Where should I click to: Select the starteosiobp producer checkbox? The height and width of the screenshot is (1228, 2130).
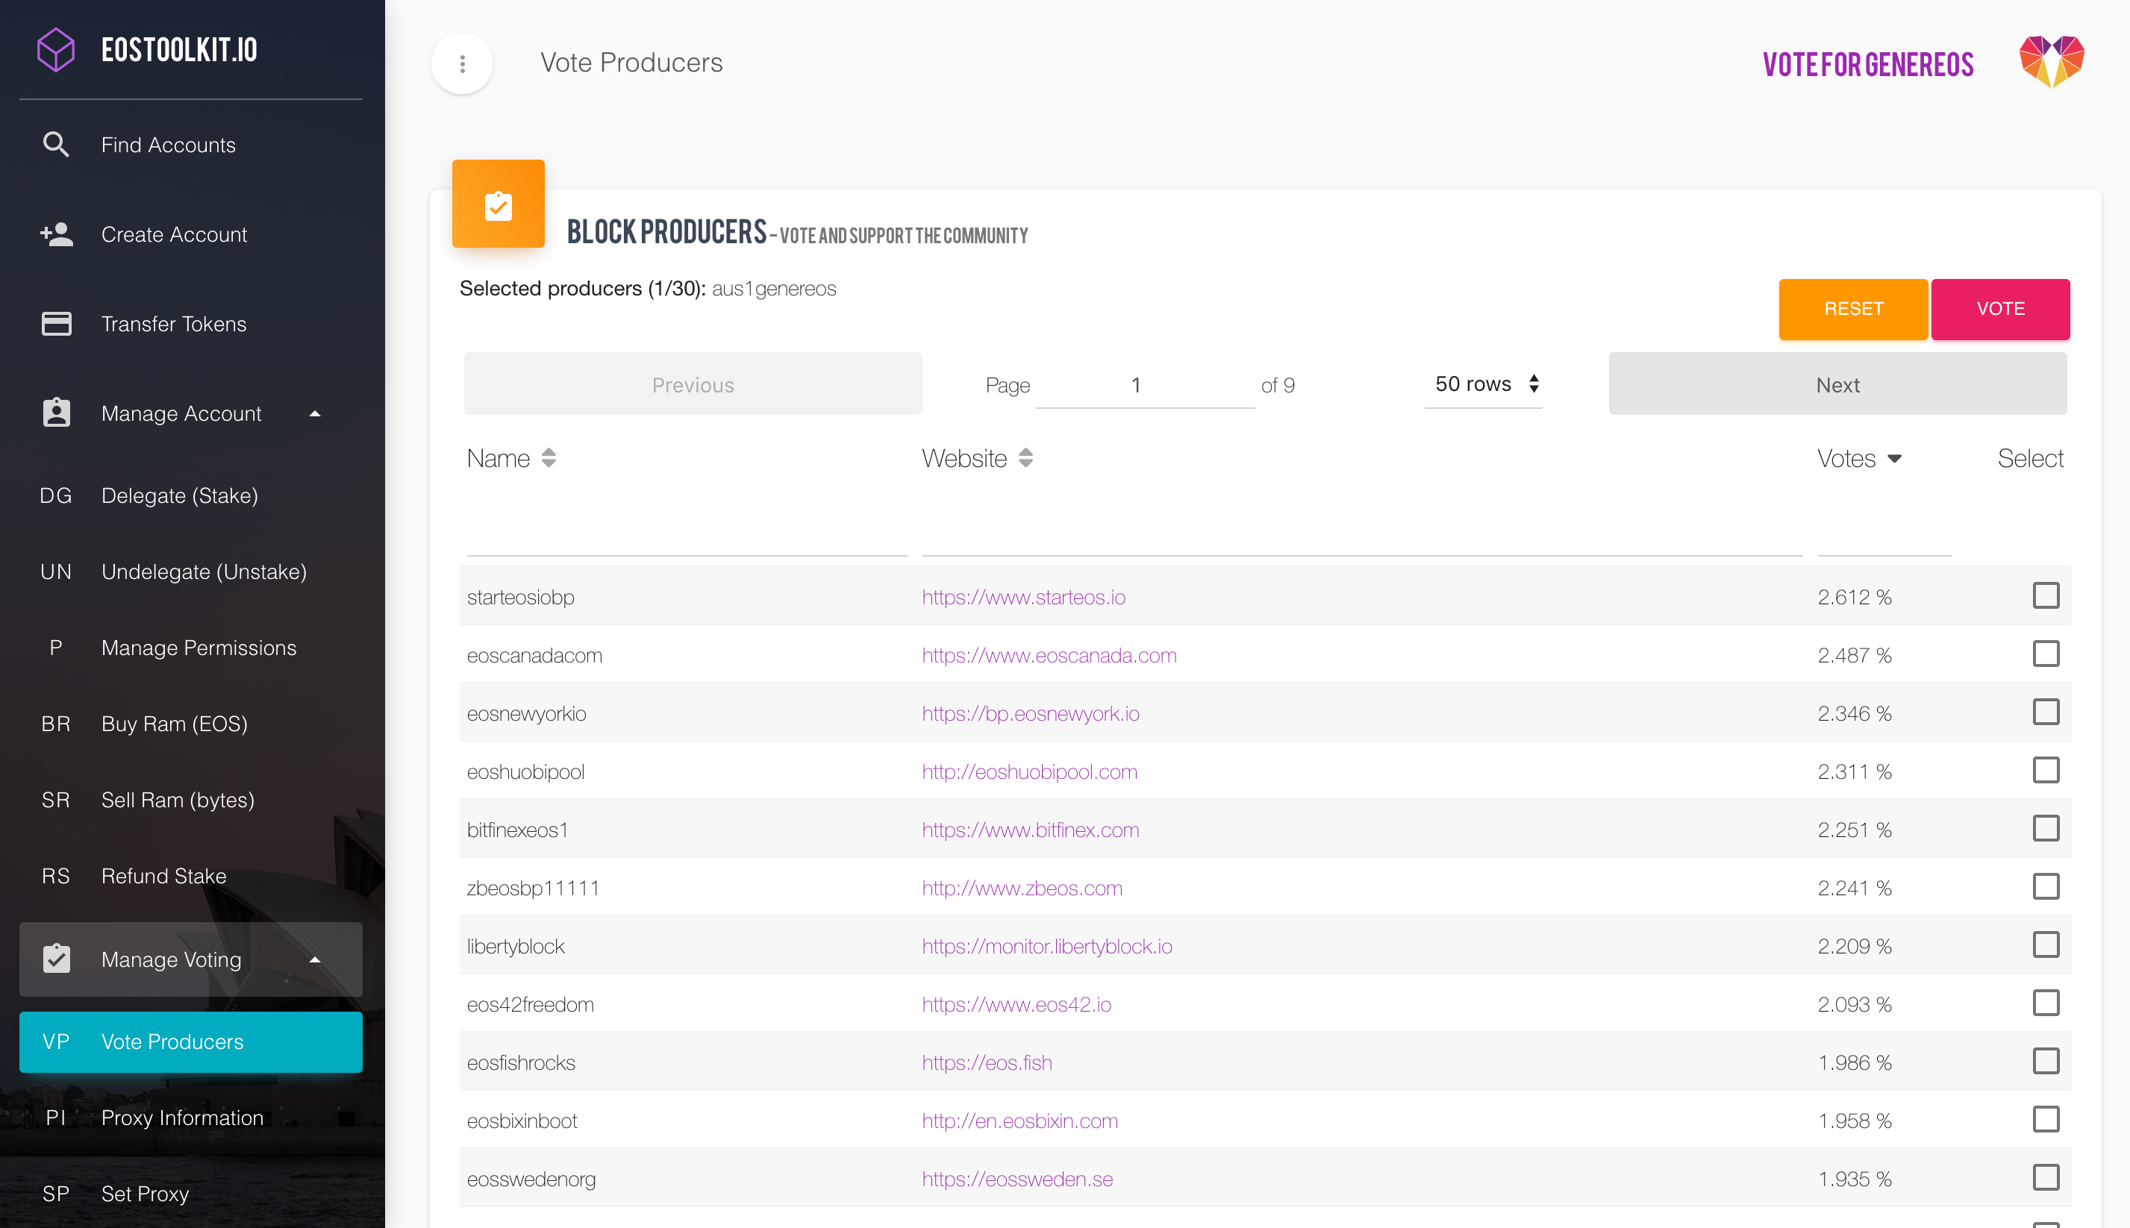tap(2046, 595)
